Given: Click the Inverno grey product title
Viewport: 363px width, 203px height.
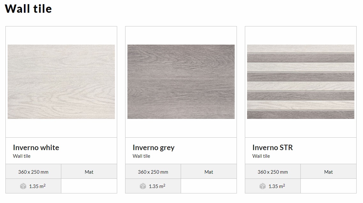Looking at the screenshot, I should pyautogui.click(x=154, y=148).
